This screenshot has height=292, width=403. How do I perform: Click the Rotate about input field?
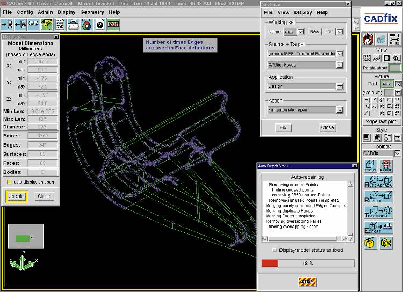395,68
